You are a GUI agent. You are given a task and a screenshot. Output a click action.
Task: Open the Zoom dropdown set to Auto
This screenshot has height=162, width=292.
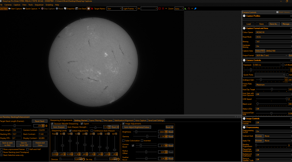point(179,8)
